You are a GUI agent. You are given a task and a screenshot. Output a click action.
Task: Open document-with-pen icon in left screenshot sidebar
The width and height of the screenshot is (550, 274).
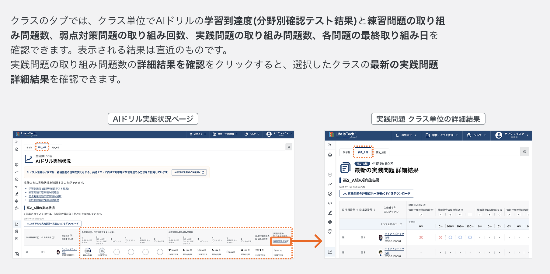tap(17, 239)
